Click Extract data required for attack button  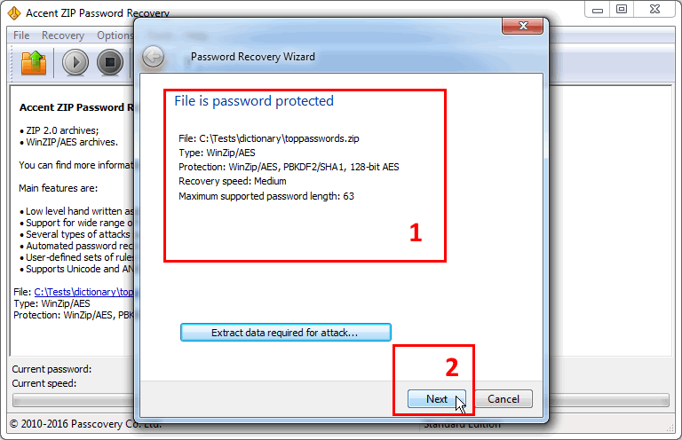coord(286,333)
